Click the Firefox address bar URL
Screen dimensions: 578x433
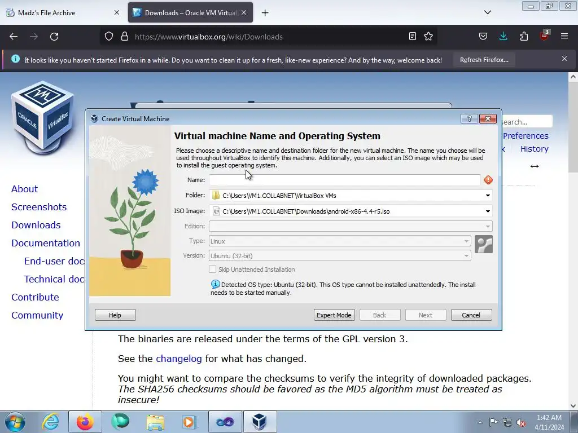[209, 37]
